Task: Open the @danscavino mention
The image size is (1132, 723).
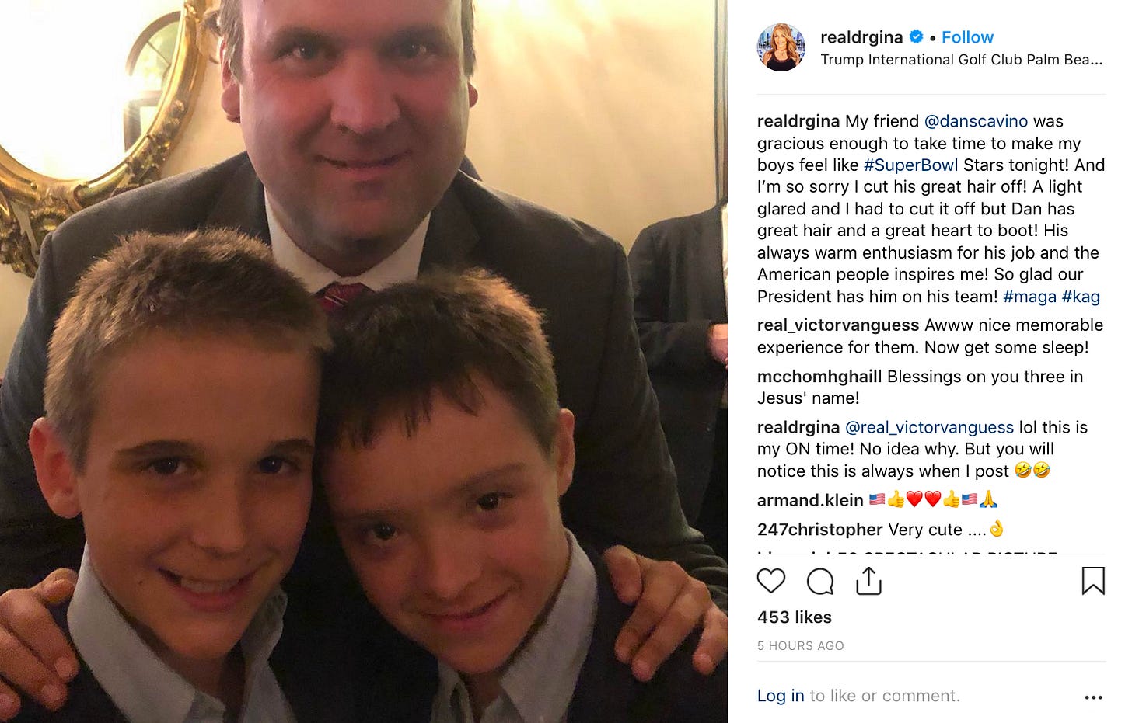Action: [x=976, y=121]
